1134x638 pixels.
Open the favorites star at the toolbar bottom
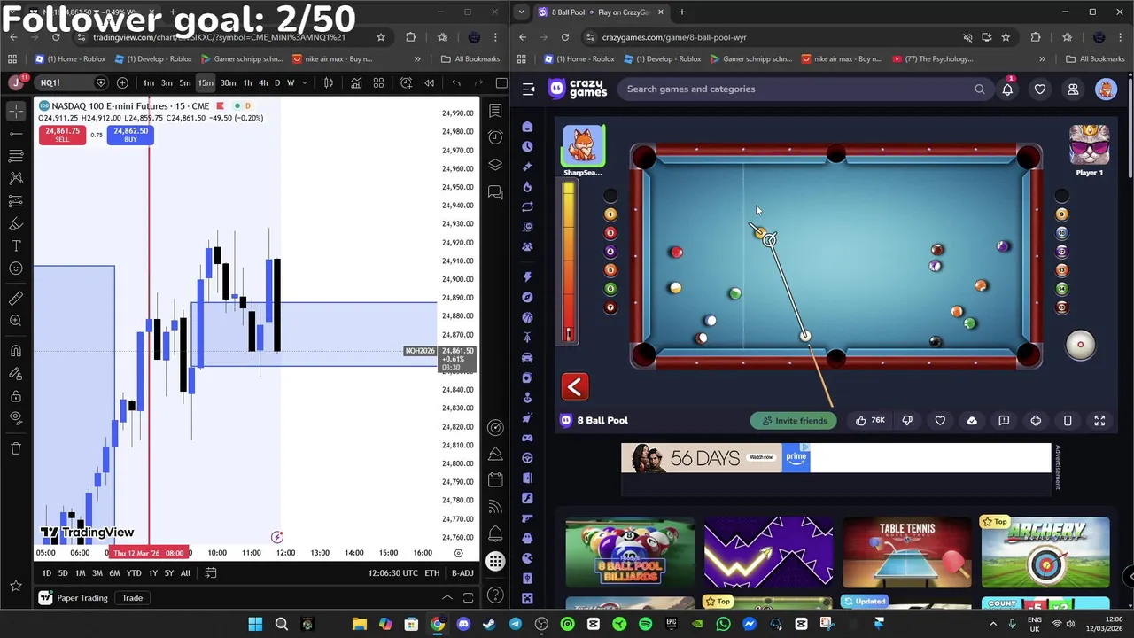[x=16, y=586]
